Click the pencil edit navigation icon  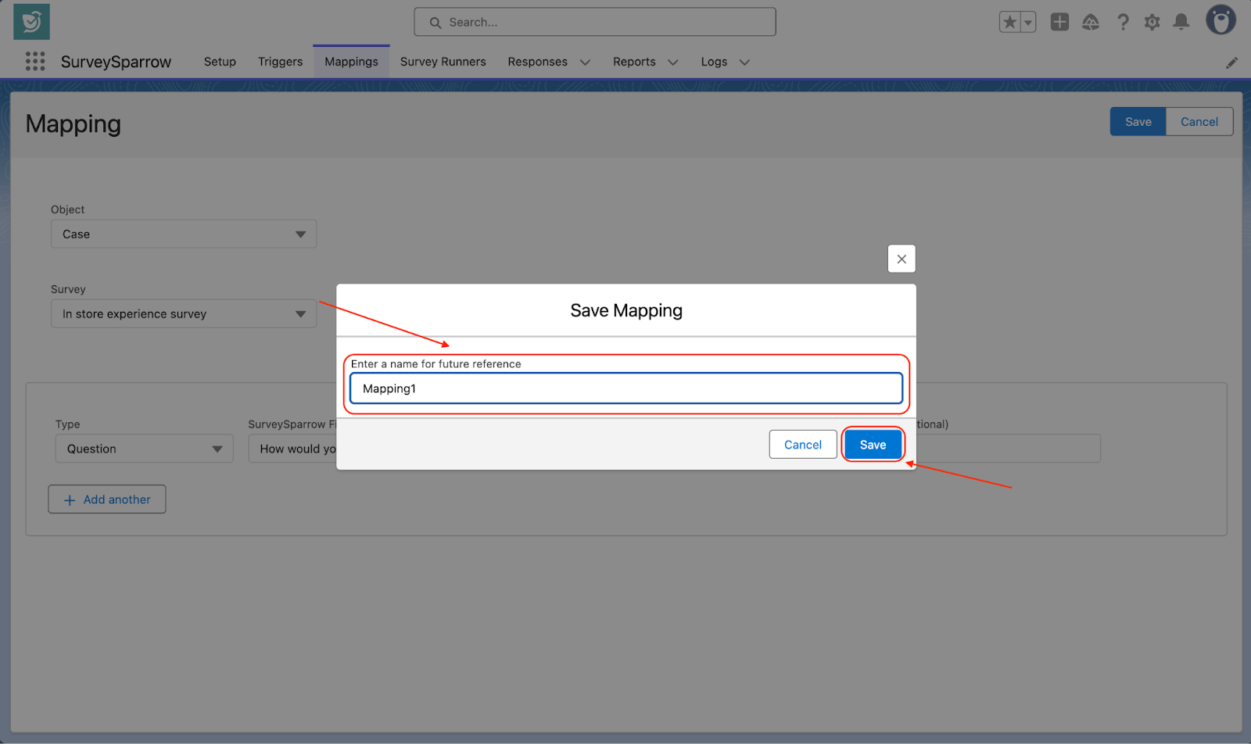[x=1231, y=63]
